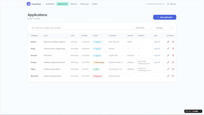
Task: Click the Company column header
Action: 34,36
